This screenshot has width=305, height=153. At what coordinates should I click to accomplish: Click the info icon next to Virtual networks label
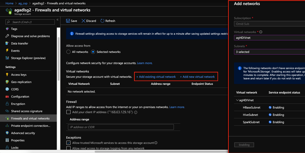tap(261, 32)
